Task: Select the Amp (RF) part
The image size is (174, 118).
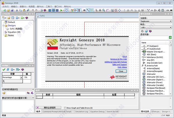Action: click(151, 60)
